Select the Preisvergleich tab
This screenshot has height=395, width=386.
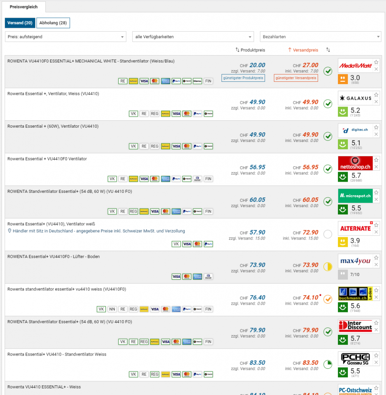[23, 7]
